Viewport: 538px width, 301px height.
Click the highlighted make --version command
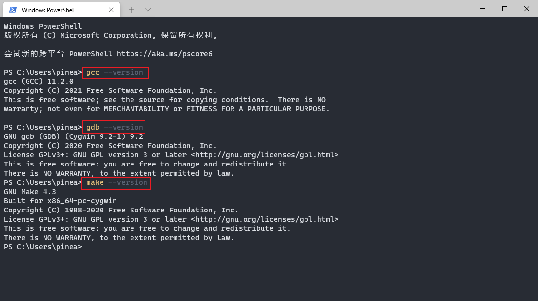tap(116, 182)
